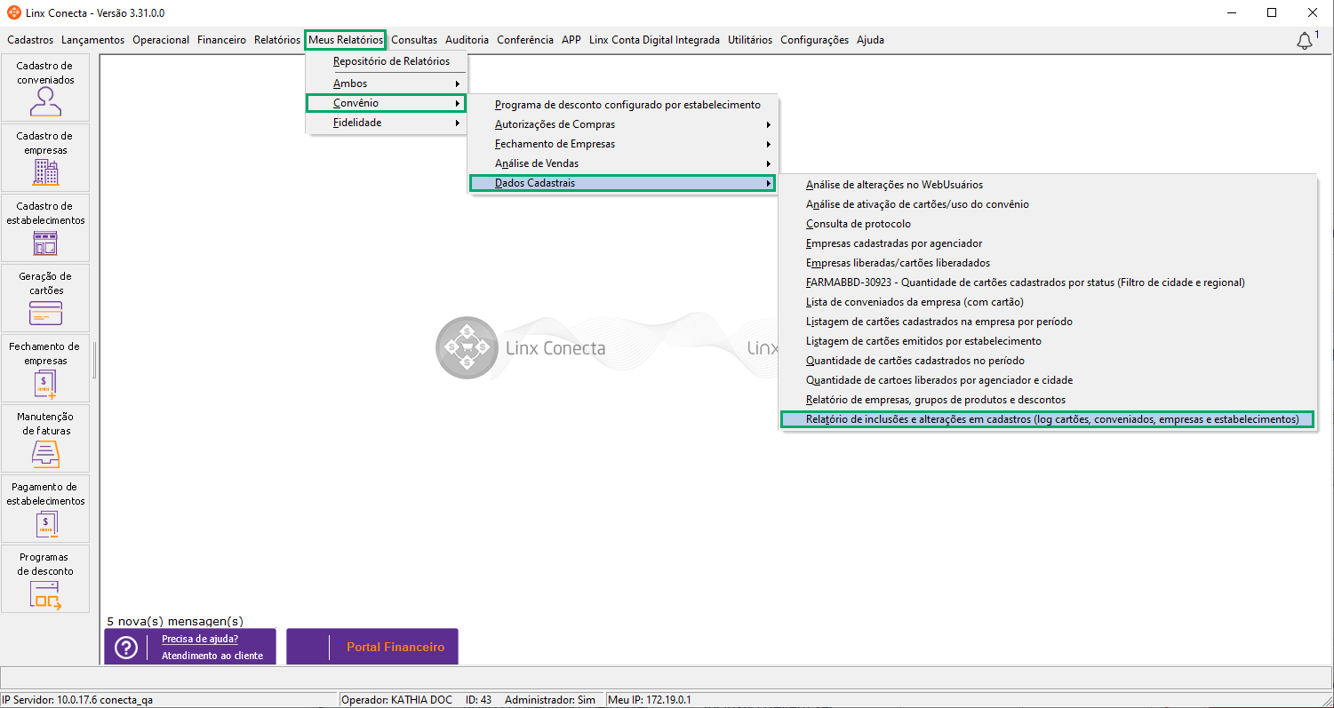Viewport: 1334px width, 708px height.
Task: Select Relatório de inclusões e alterações em cadastros
Action: (1048, 419)
